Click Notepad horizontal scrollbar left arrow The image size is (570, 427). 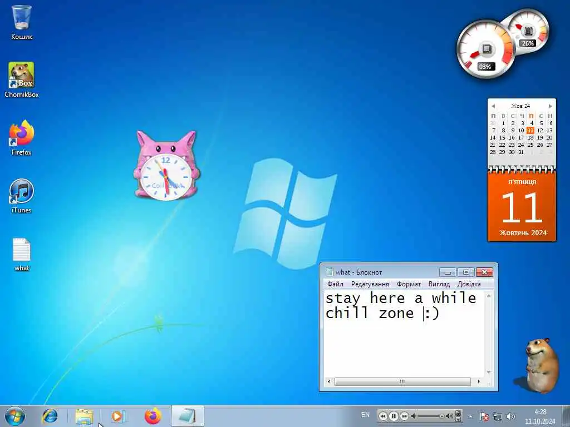tap(329, 381)
